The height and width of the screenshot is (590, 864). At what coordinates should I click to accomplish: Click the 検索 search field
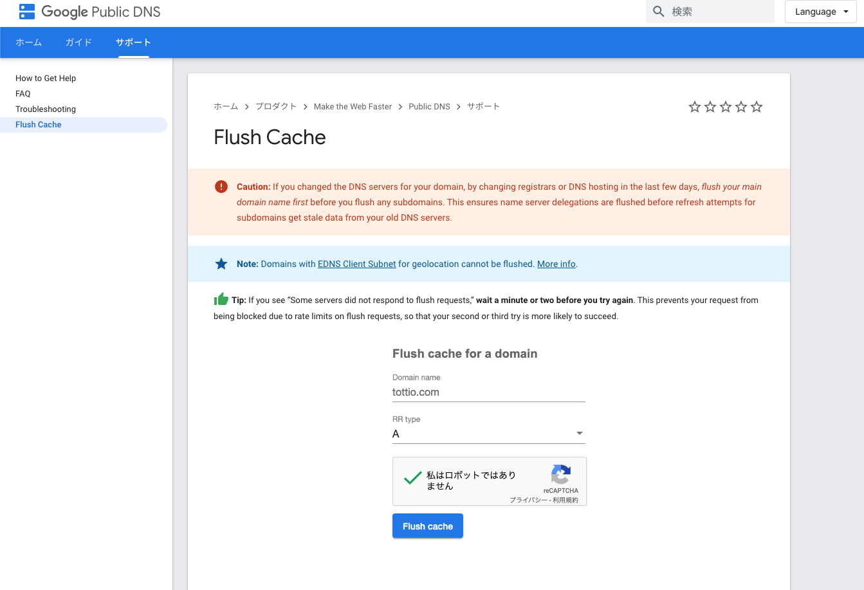point(710,12)
